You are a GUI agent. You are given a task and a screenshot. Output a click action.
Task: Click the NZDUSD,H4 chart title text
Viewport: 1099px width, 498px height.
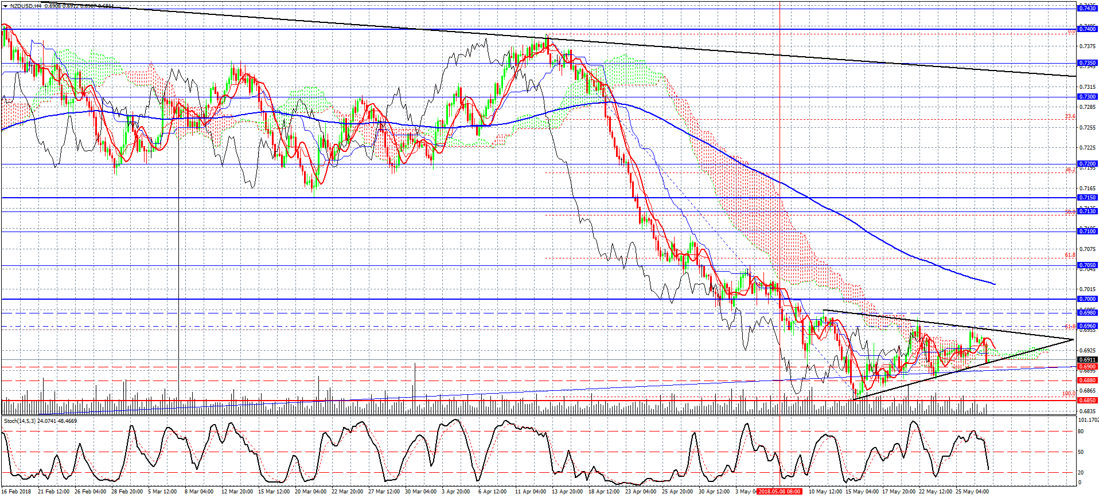(x=25, y=6)
